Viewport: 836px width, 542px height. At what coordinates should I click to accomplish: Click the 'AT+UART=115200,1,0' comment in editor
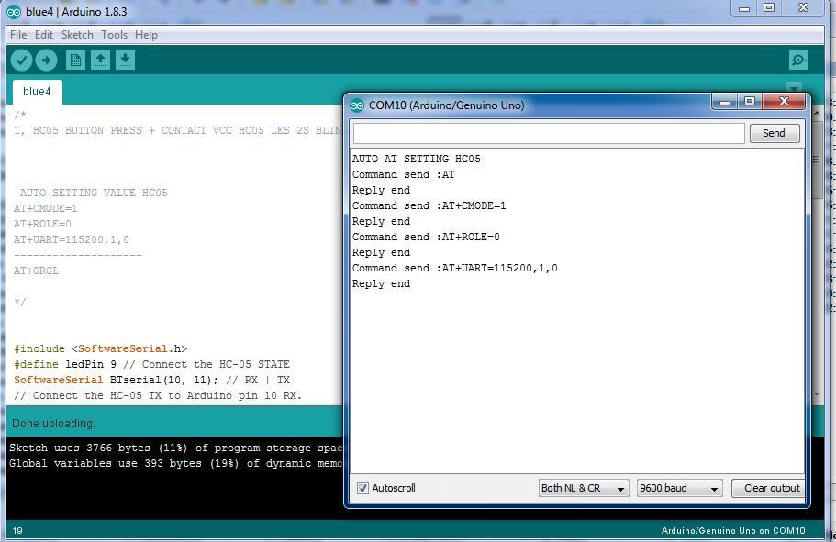tap(71, 240)
